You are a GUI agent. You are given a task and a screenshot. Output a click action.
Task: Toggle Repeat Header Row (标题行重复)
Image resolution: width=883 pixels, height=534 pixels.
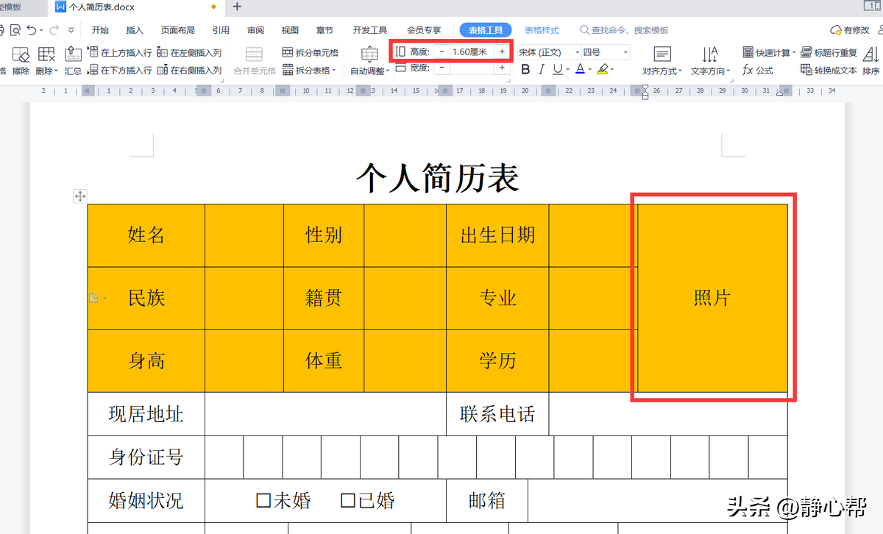tap(829, 53)
